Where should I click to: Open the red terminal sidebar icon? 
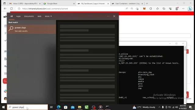[x=5, y=81]
